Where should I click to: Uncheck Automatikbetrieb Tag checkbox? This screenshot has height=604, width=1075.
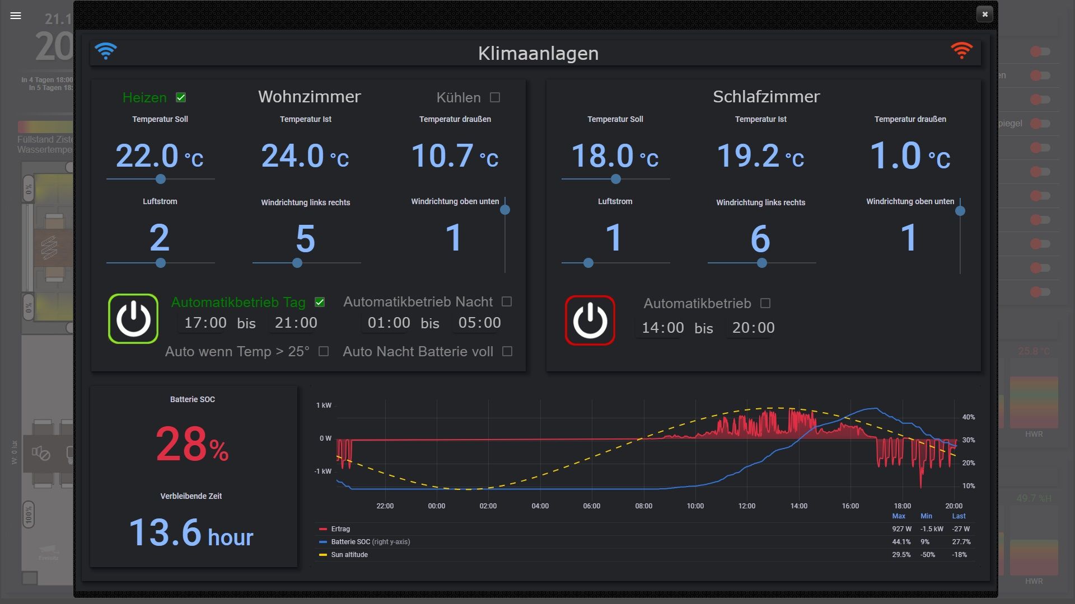(320, 302)
